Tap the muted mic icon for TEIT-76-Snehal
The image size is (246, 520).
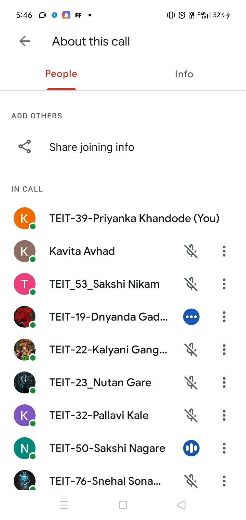tap(191, 481)
